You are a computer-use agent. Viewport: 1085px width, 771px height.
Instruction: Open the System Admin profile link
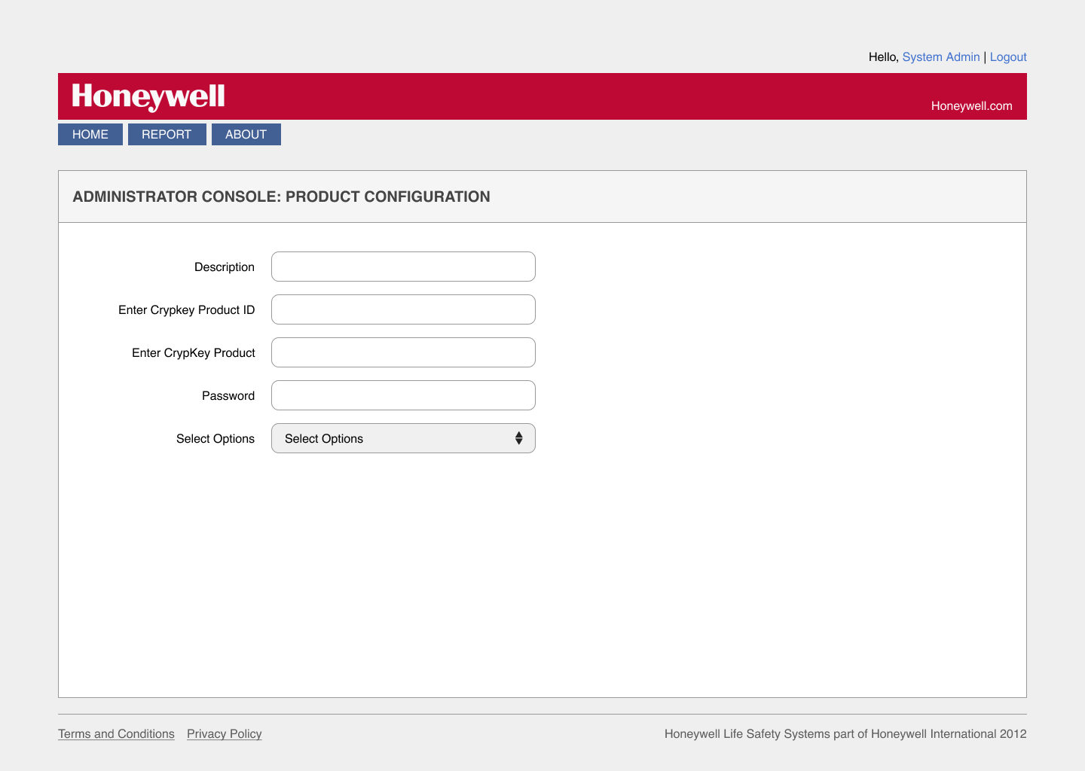tap(941, 56)
